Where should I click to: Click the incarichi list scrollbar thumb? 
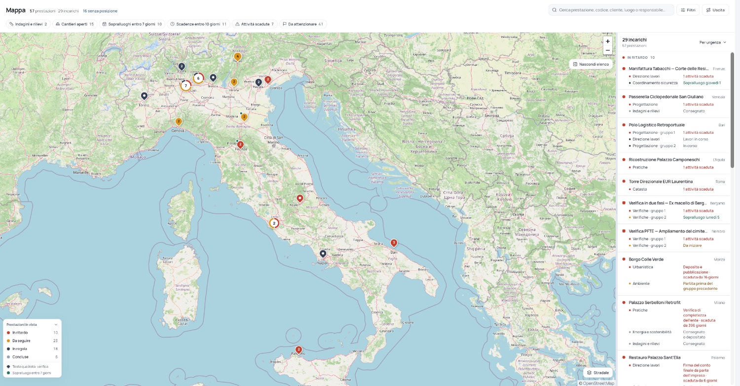click(x=732, y=110)
